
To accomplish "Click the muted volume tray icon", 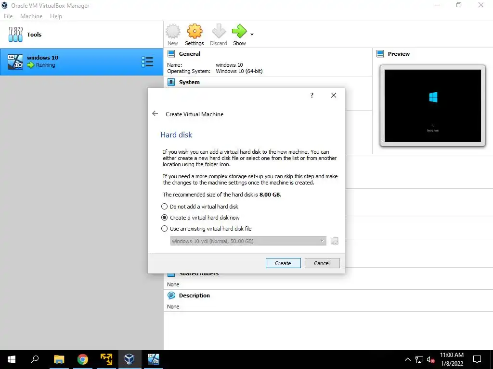I will 431,359.
